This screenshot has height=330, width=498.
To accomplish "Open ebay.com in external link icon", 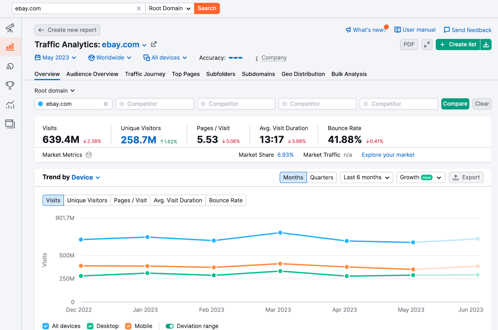I will [154, 44].
